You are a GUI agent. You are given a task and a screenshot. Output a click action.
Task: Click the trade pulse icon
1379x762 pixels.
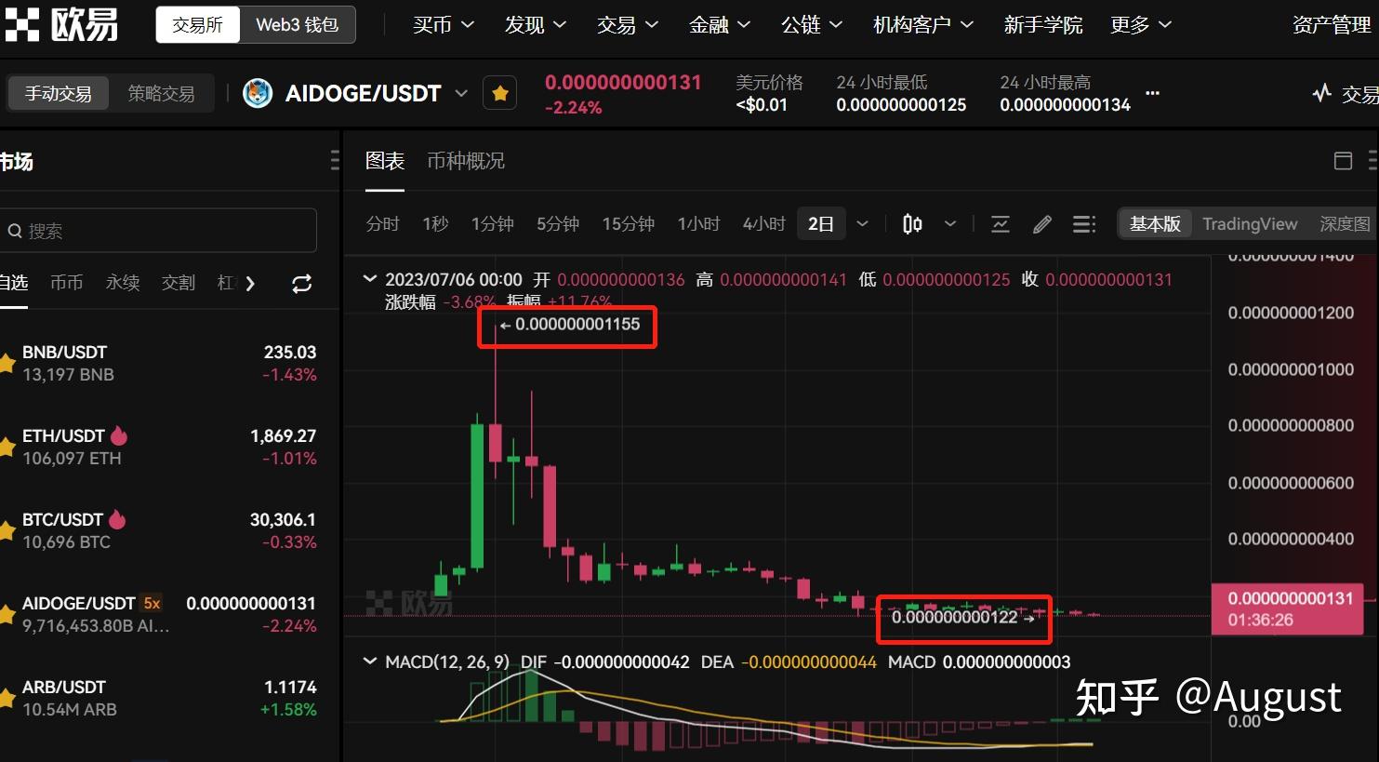1321,93
